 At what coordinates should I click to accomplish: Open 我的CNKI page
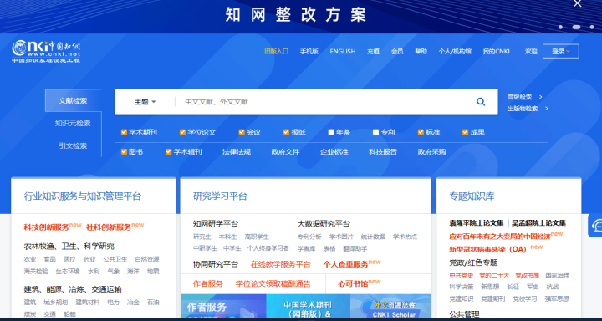click(x=496, y=52)
